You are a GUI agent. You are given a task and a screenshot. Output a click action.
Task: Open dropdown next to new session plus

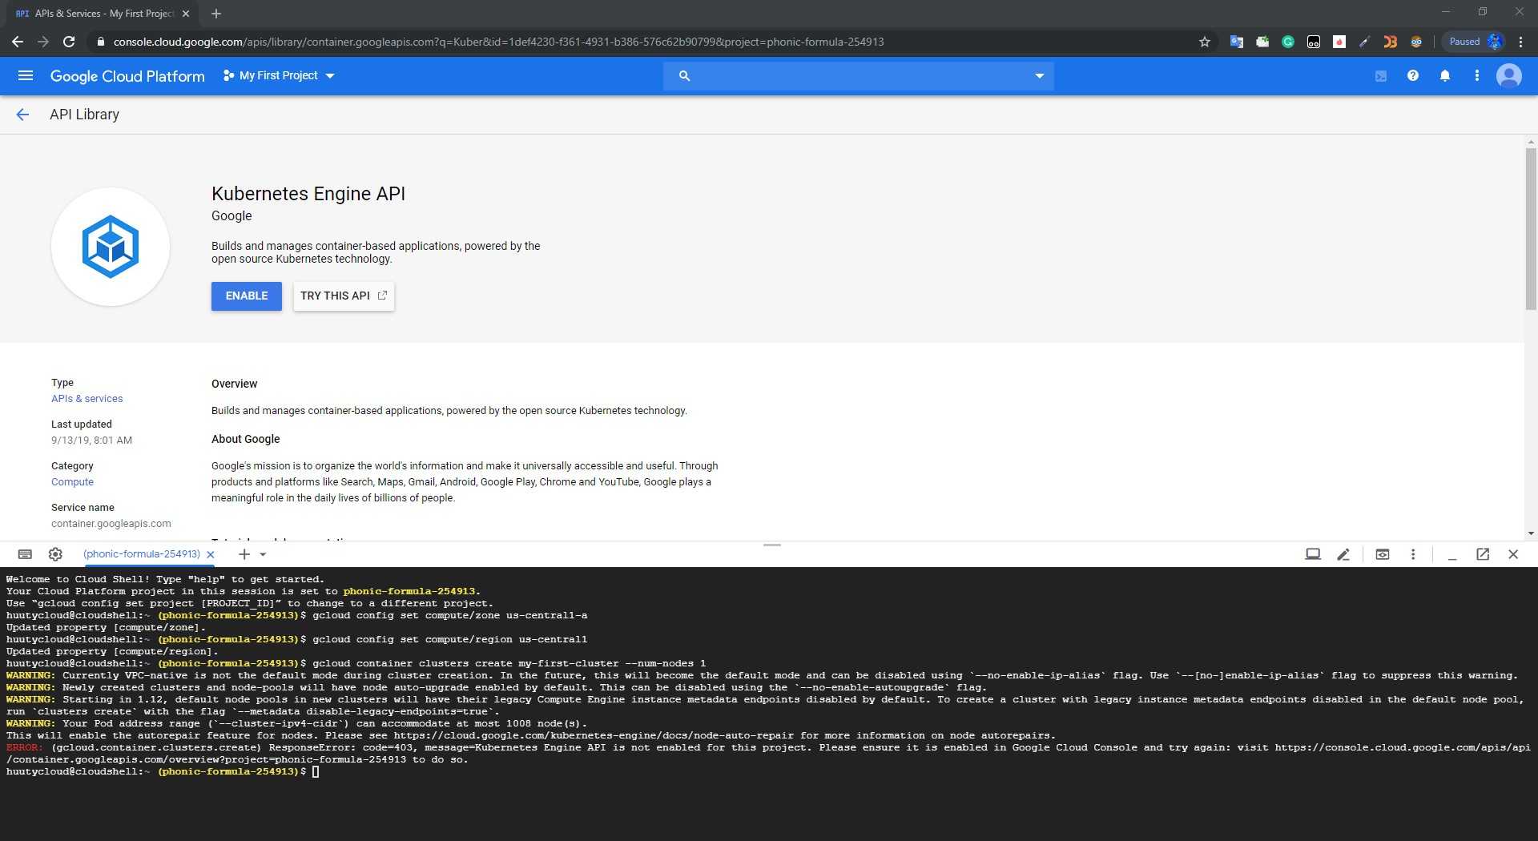click(263, 554)
